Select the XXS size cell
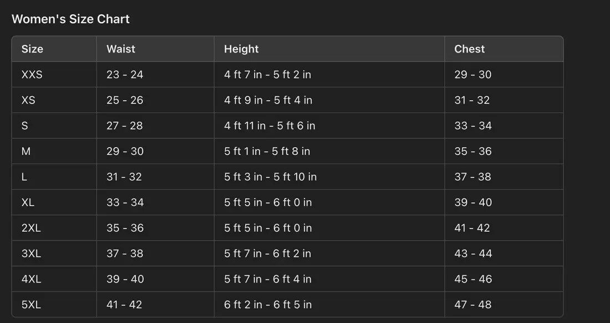 pyautogui.click(x=32, y=75)
